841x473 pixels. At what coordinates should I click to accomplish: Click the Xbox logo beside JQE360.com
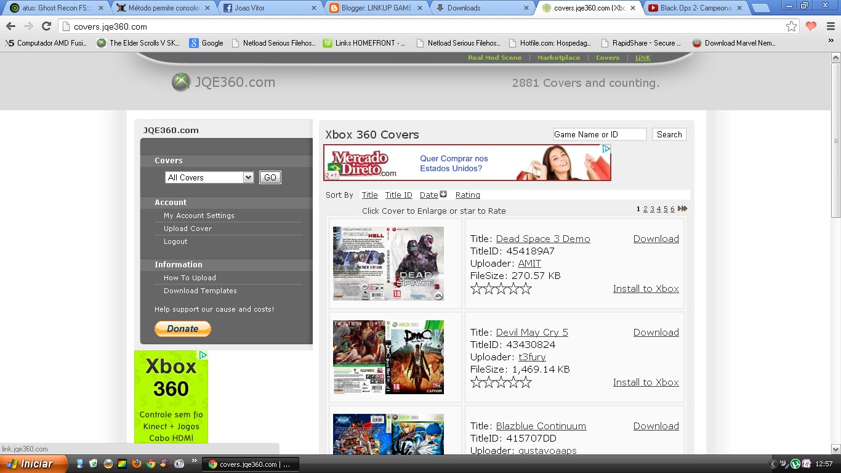click(x=180, y=83)
